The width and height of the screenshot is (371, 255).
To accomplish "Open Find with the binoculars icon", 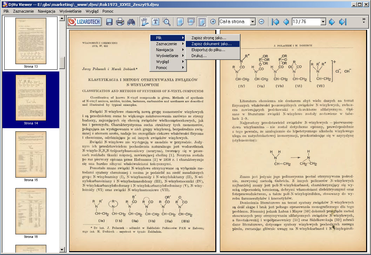I will coord(131,22).
